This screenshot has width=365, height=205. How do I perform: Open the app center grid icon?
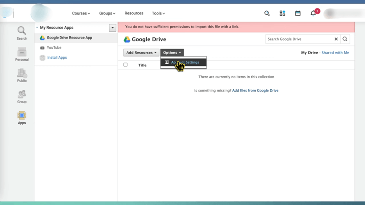click(x=282, y=13)
